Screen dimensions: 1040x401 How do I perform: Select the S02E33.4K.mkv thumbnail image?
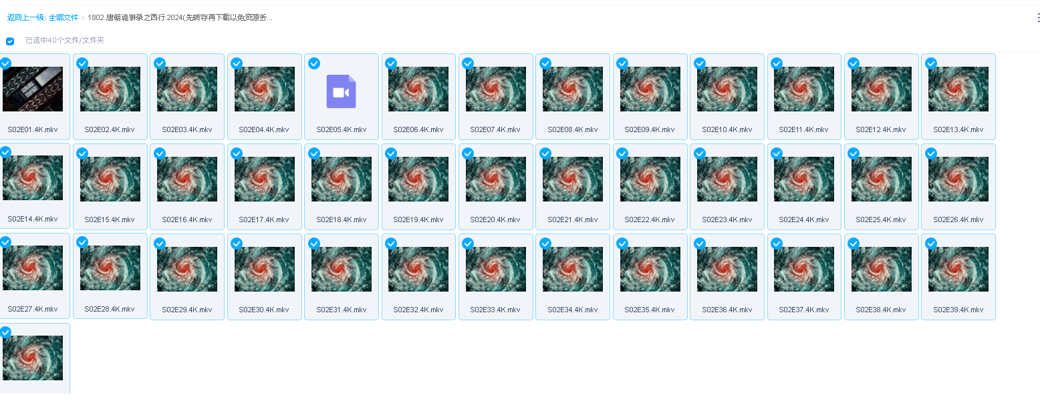pos(495,269)
